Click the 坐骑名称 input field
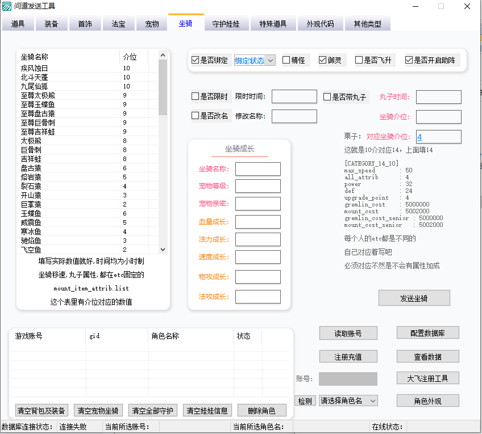 coord(257,169)
